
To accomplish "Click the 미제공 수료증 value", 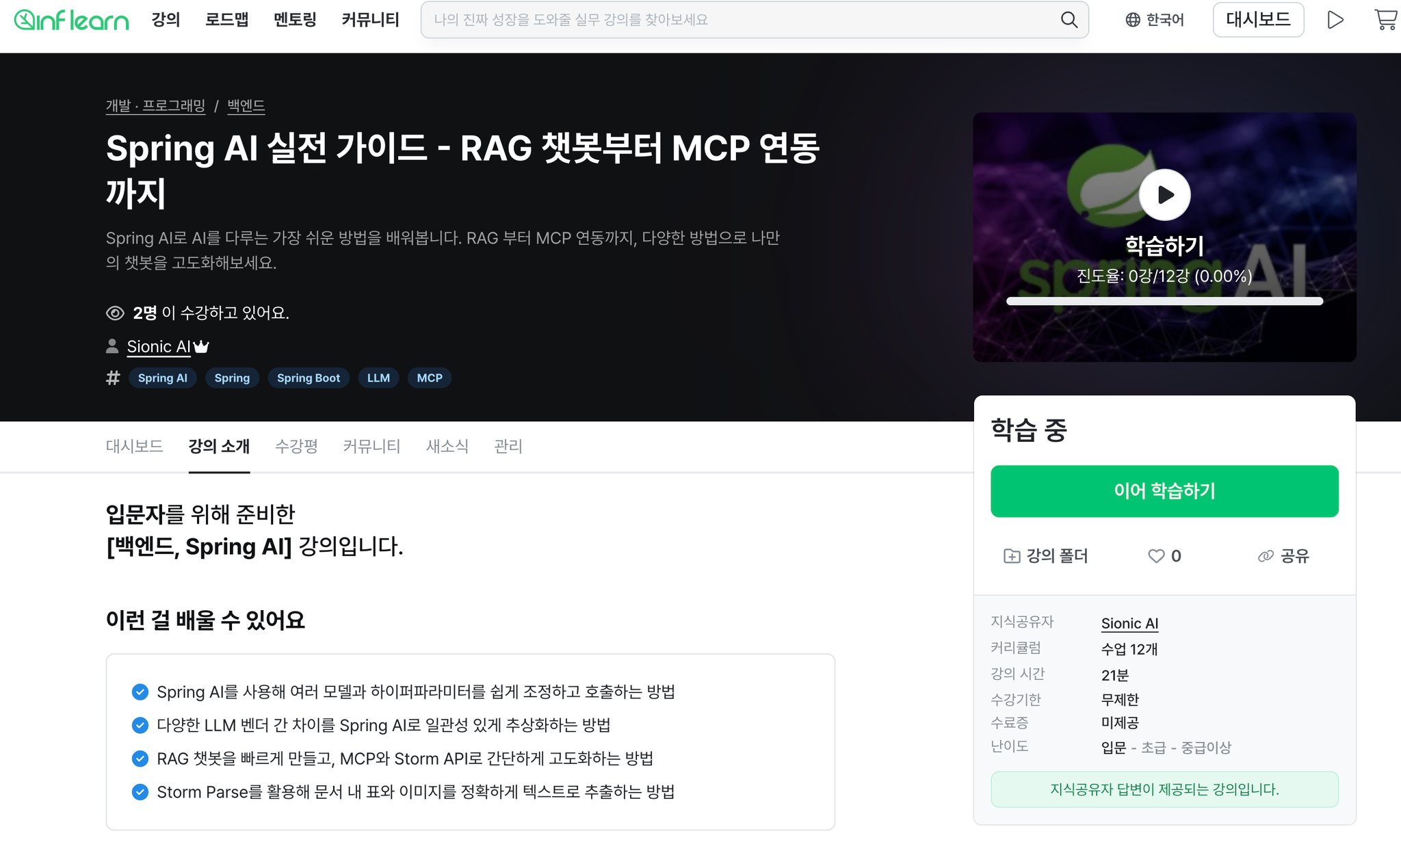I will (1120, 723).
